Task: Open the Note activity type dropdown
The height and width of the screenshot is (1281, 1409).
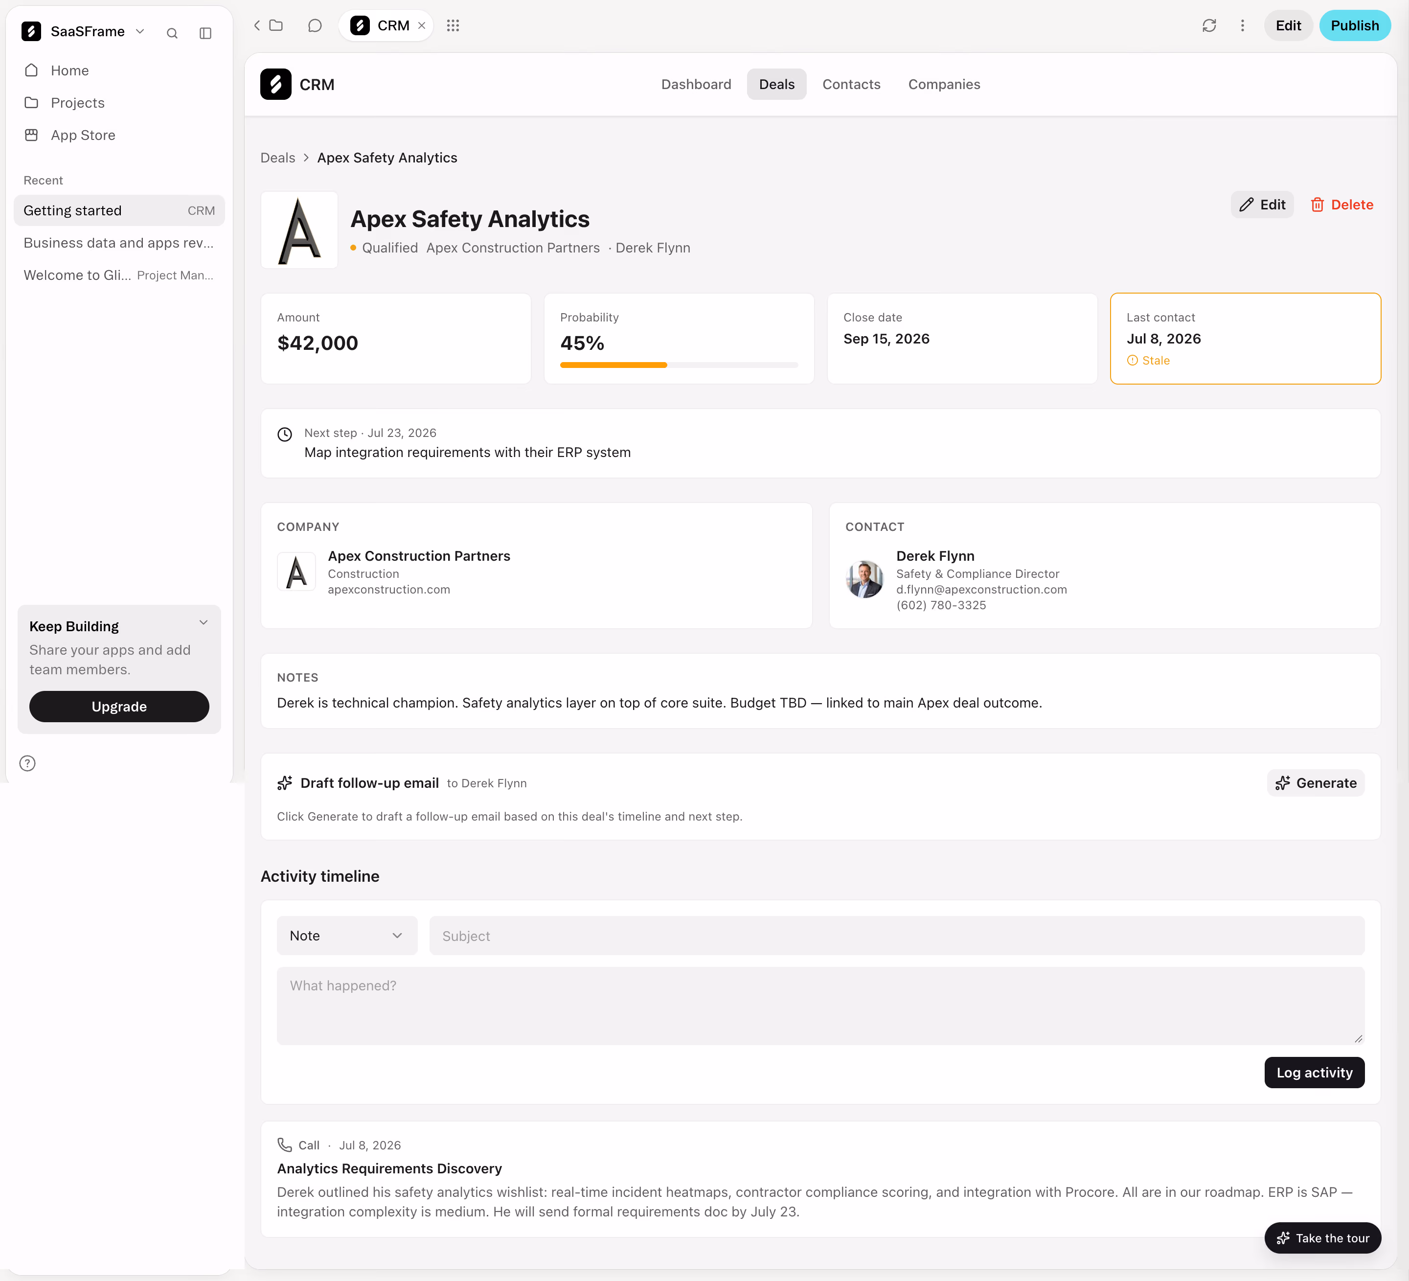Action: [x=347, y=936]
